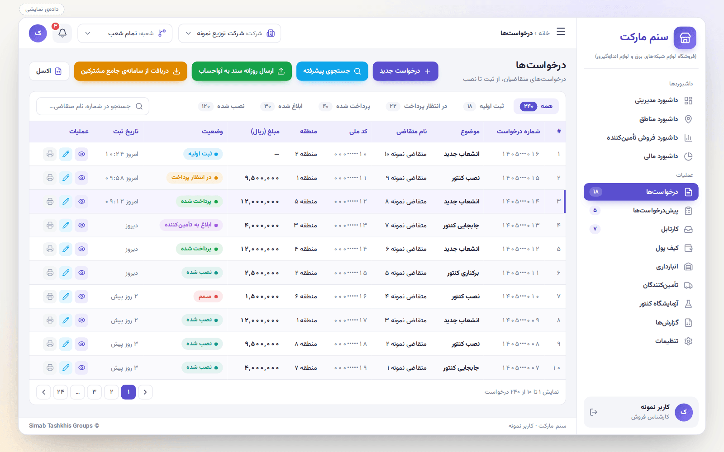View details of request ۱۴۰۵۰۰۰۰۱۶

click(x=81, y=154)
